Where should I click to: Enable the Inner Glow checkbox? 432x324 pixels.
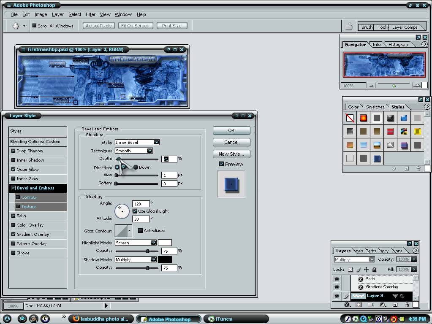13,178
